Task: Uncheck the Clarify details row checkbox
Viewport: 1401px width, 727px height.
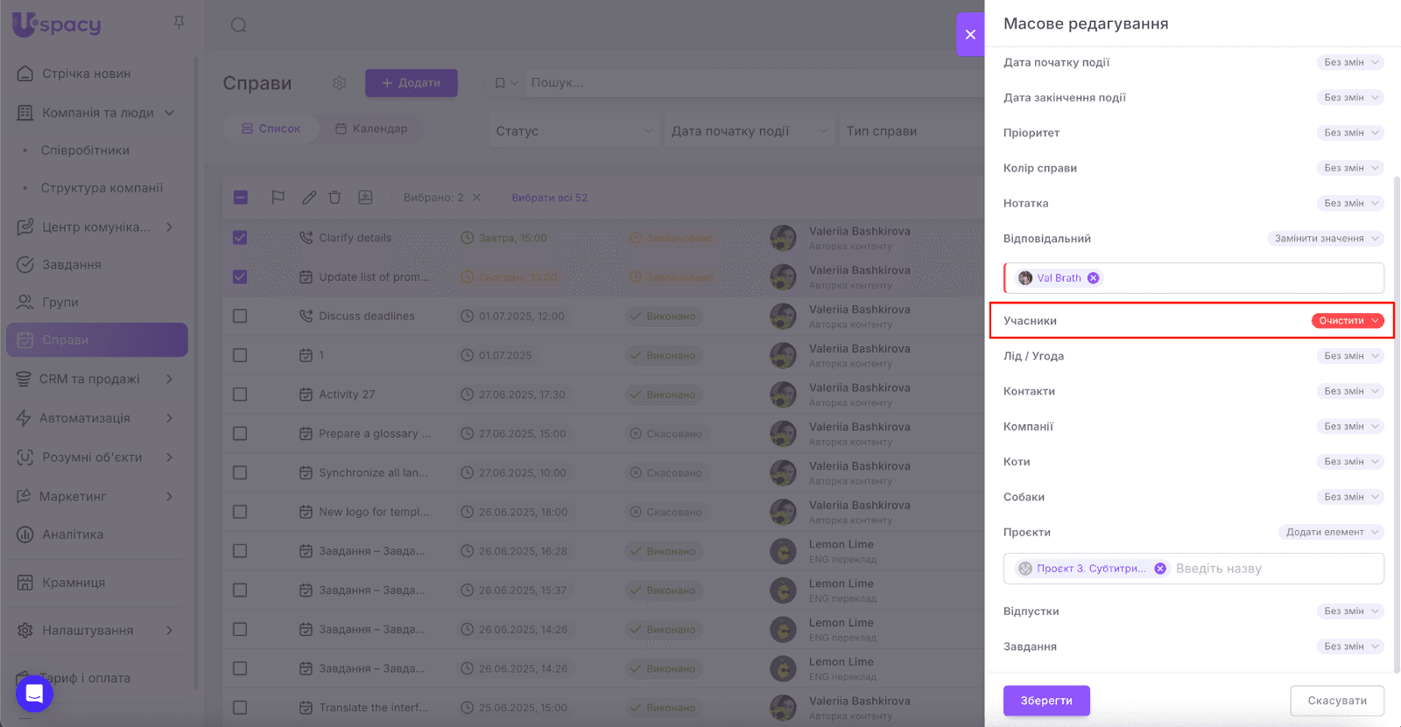Action: pyautogui.click(x=240, y=238)
